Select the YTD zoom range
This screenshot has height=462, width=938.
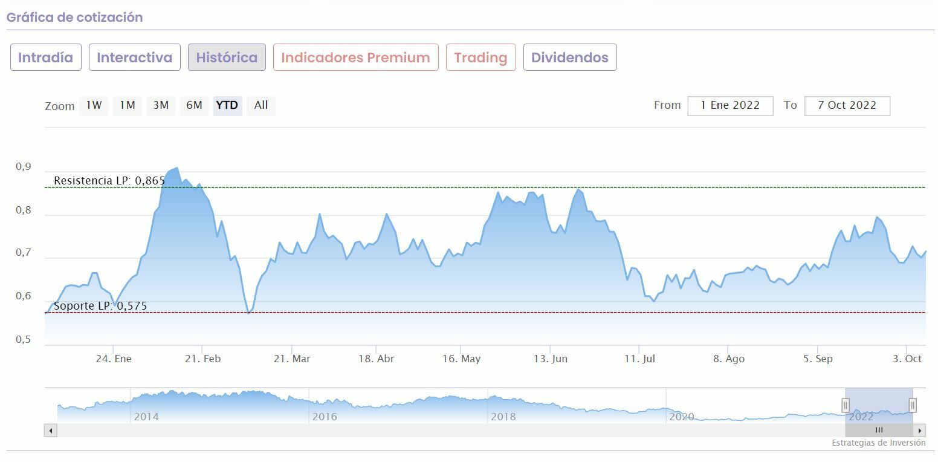(x=227, y=105)
